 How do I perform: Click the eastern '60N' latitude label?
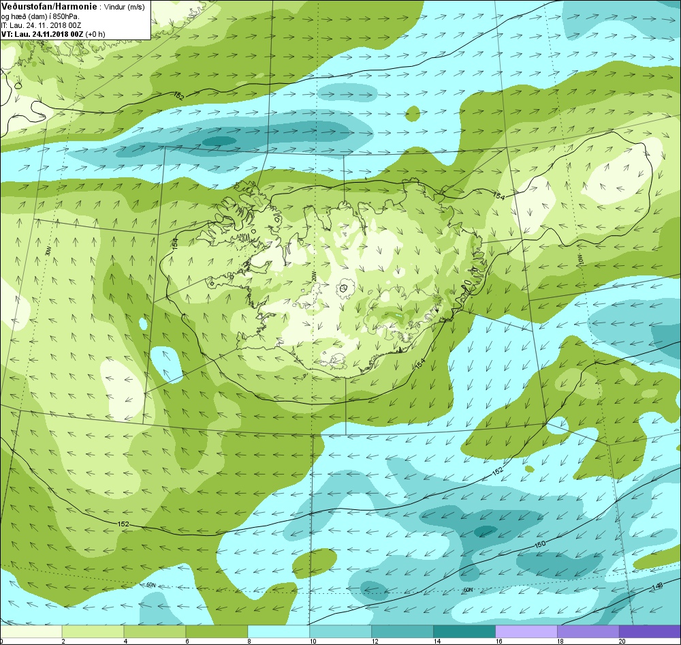467,590
